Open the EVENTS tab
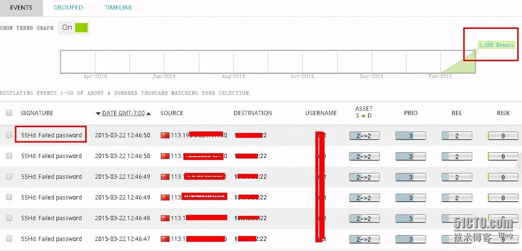Viewport: 522px width, 251px height. (21, 8)
